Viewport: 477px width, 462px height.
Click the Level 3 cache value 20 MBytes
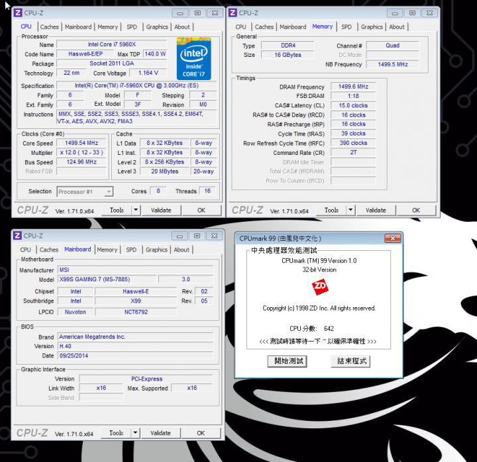tap(164, 171)
